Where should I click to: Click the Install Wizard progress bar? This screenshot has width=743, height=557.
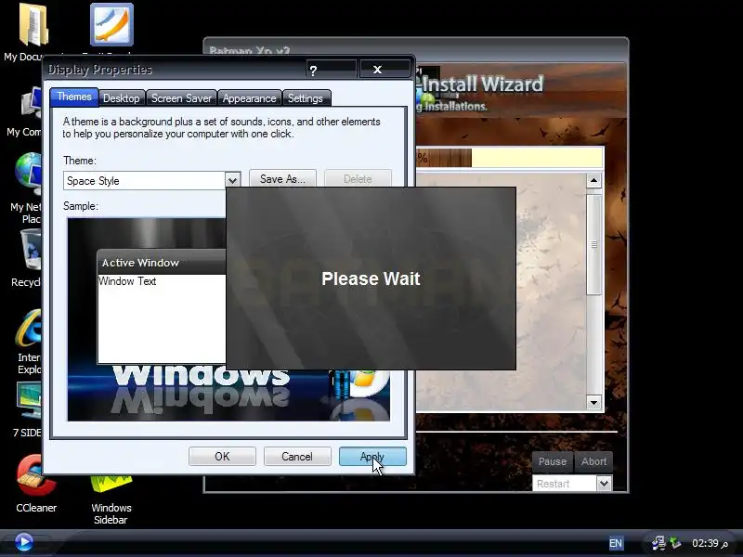pyautogui.click(x=509, y=158)
